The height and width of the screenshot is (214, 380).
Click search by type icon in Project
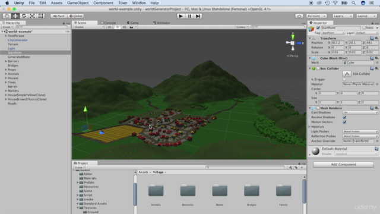[x=290, y=168]
